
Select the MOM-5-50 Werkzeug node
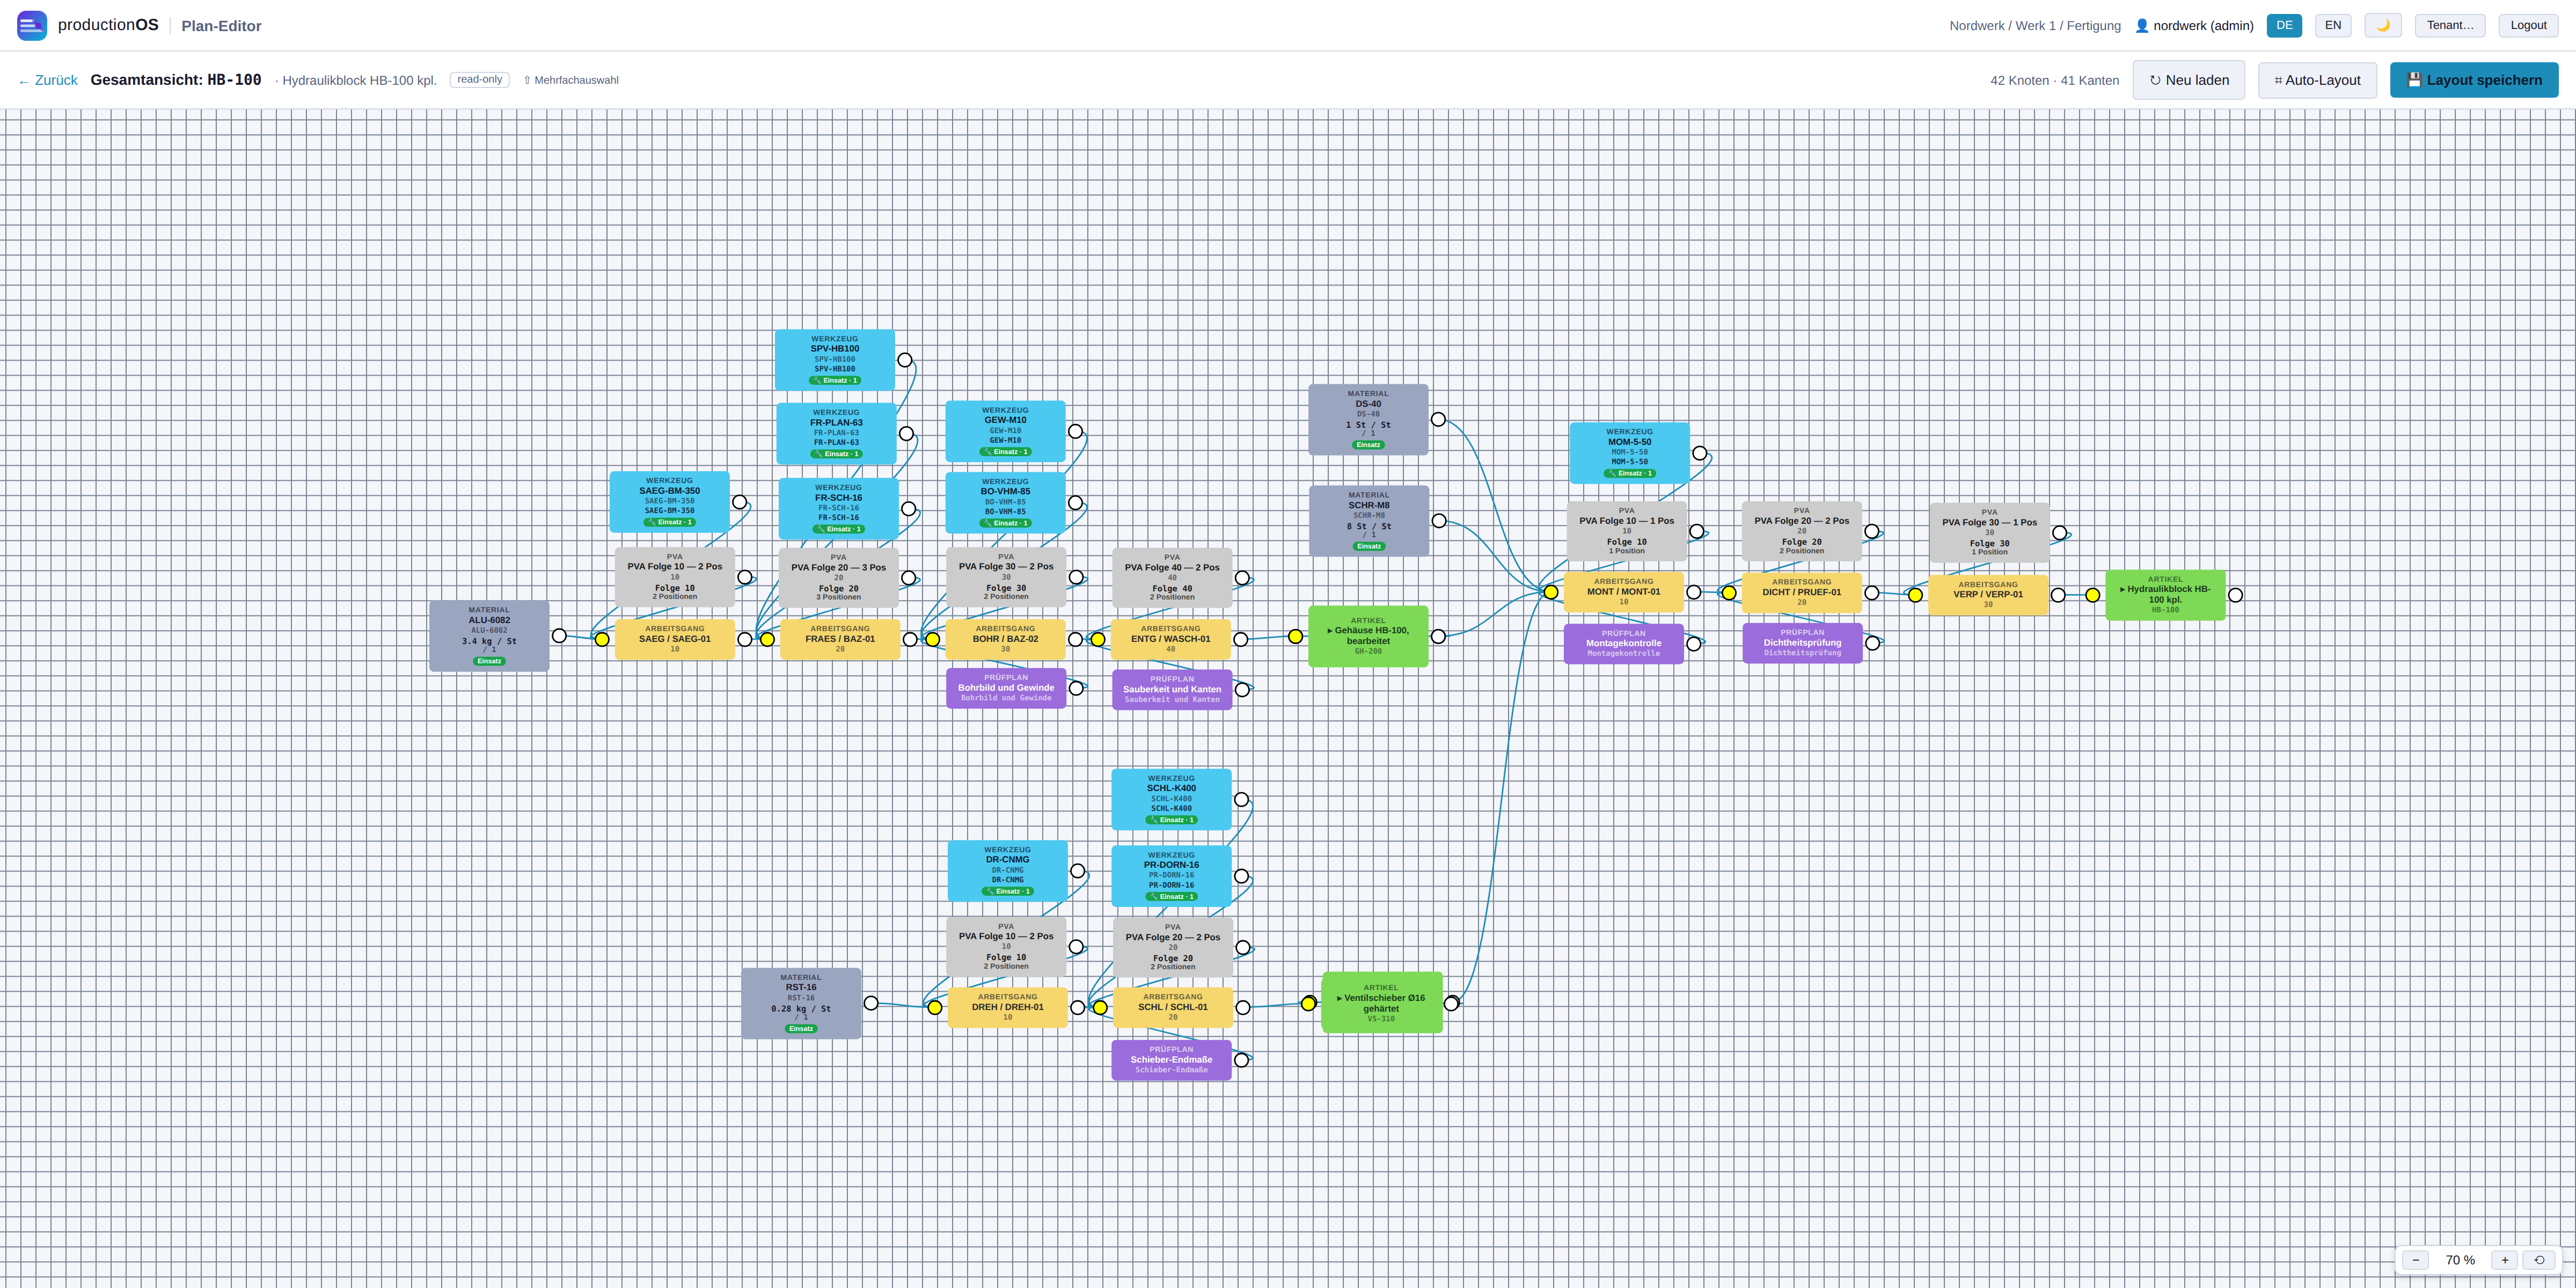(1629, 453)
